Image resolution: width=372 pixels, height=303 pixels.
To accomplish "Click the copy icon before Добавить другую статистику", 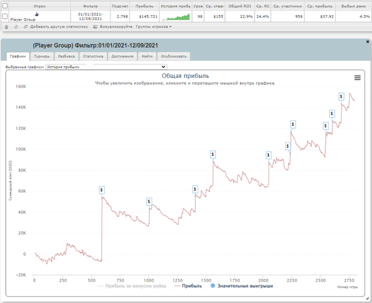I will tap(26, 27).
